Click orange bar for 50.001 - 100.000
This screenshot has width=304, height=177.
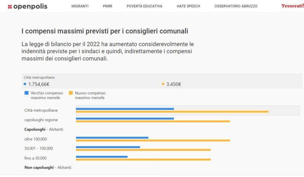[x=143, y=150]
